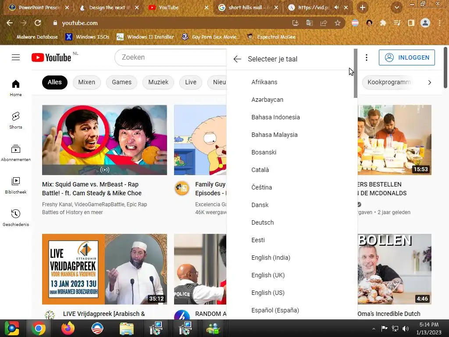Open the Chrome profile avatar
This screenshot has height=337, width=449.
click(425, 23)
